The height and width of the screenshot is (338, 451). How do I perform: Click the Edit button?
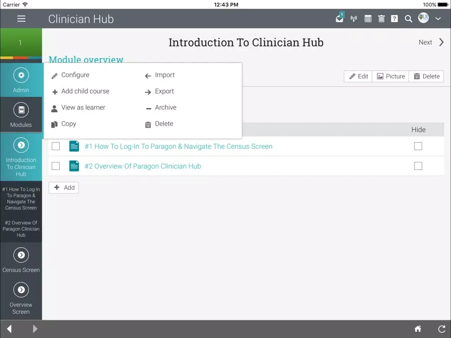[358, 77]
